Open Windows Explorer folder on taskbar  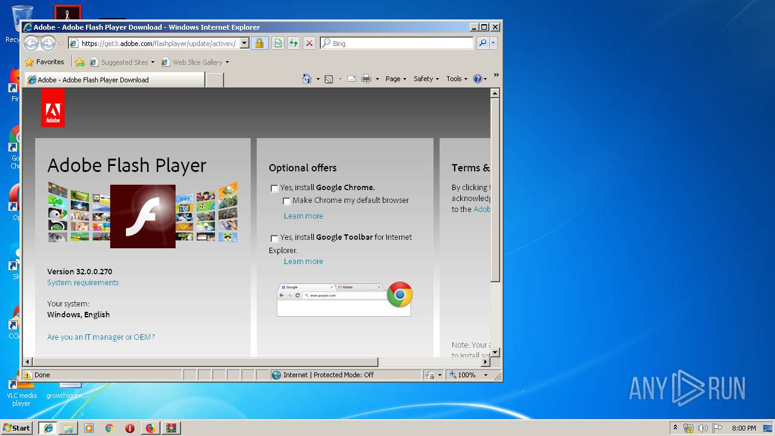click(68, 428)
